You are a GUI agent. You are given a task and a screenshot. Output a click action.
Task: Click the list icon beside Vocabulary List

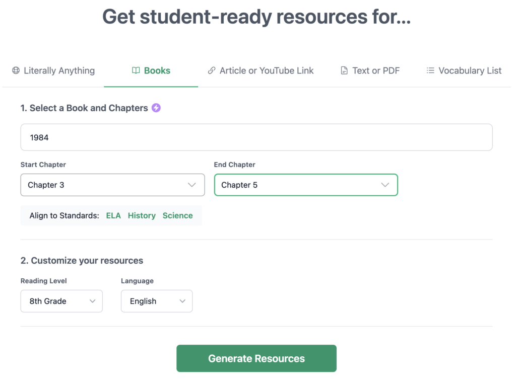pos(430,70)
